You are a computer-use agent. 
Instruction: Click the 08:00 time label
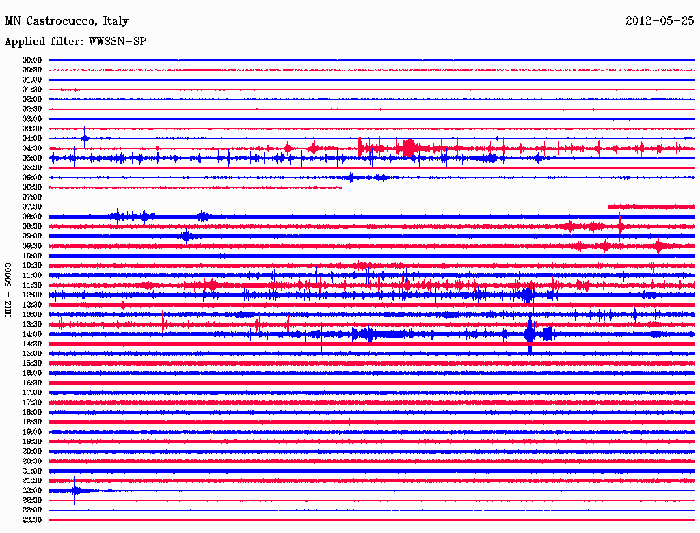[32, 217]
